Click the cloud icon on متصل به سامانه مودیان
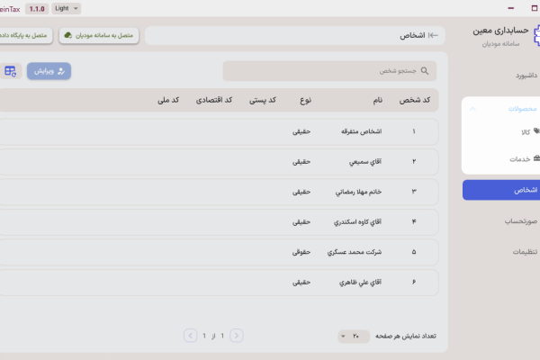The height and width of the screenshot is (360, 540). [68, 35]
